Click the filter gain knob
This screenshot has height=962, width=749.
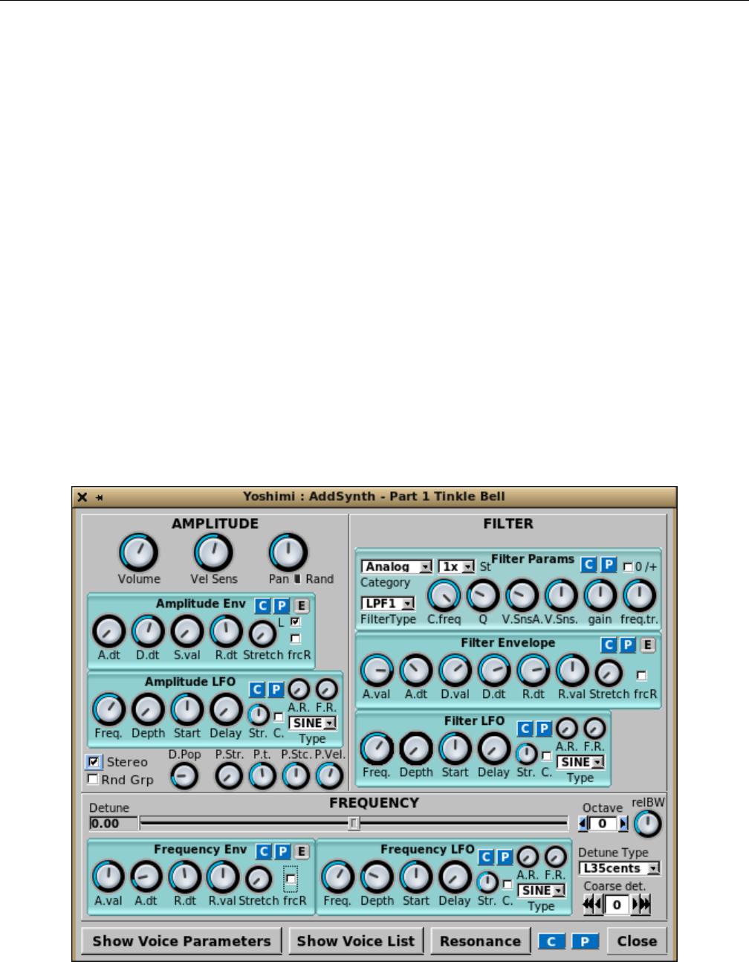600,596
